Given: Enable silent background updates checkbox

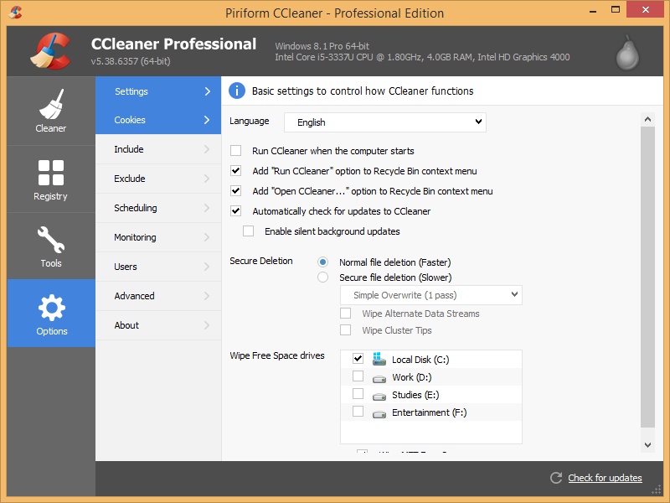Looking at the screenshot, I should (248, 231).
